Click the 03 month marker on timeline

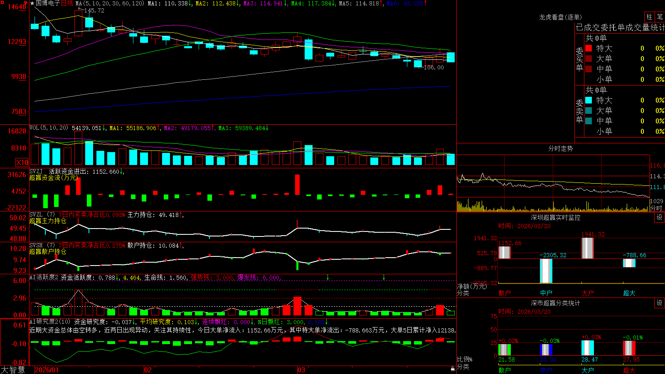(x=301, y=370)
